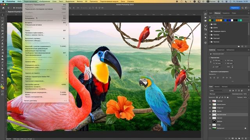Select the Hand tool

click(2, 75)
